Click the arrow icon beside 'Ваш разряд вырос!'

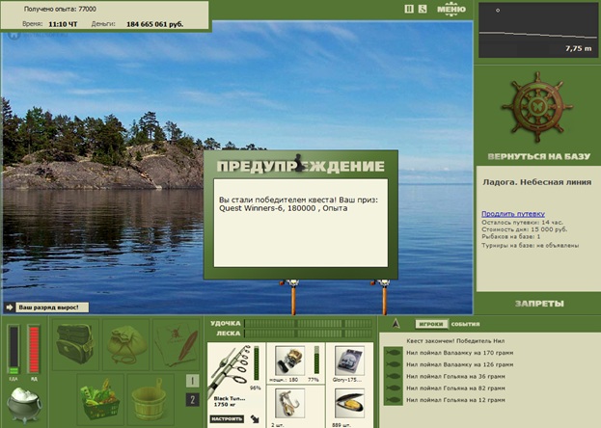click(10, 308)
